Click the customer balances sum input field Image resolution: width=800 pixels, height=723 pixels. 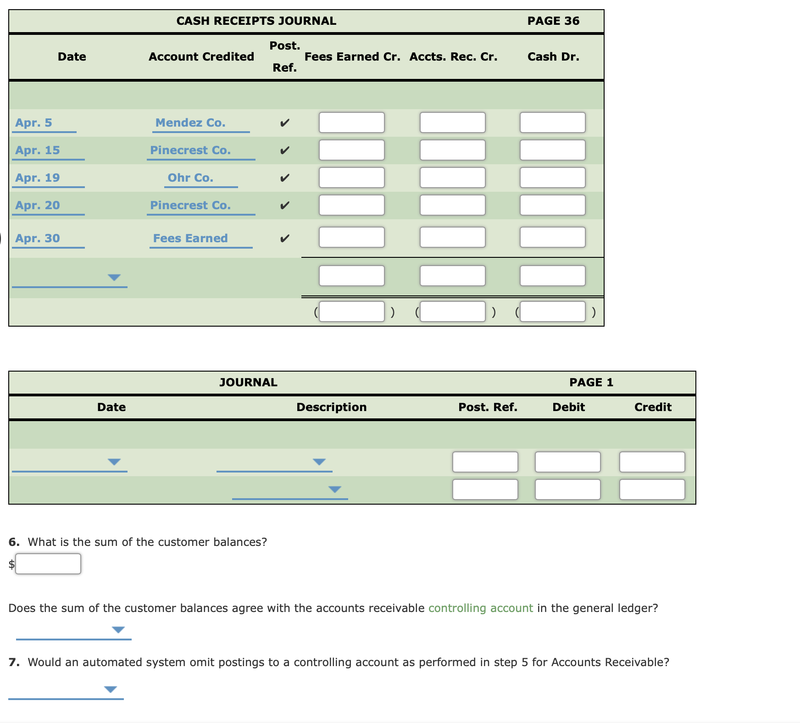[x=47, y=563]
